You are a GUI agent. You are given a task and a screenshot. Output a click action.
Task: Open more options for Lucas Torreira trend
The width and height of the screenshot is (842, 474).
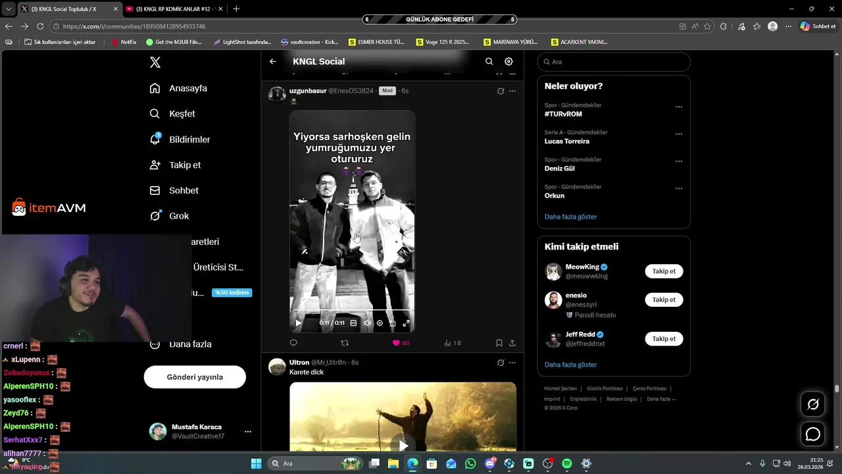pyautogui.click(x=679, y=134)
